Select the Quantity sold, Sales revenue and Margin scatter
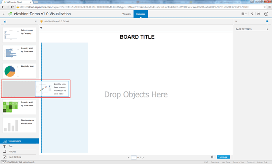 [x=52, y=89]
